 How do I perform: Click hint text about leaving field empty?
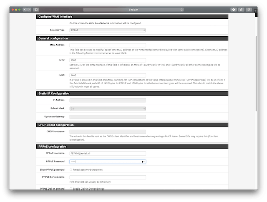(x=90, y=182)
